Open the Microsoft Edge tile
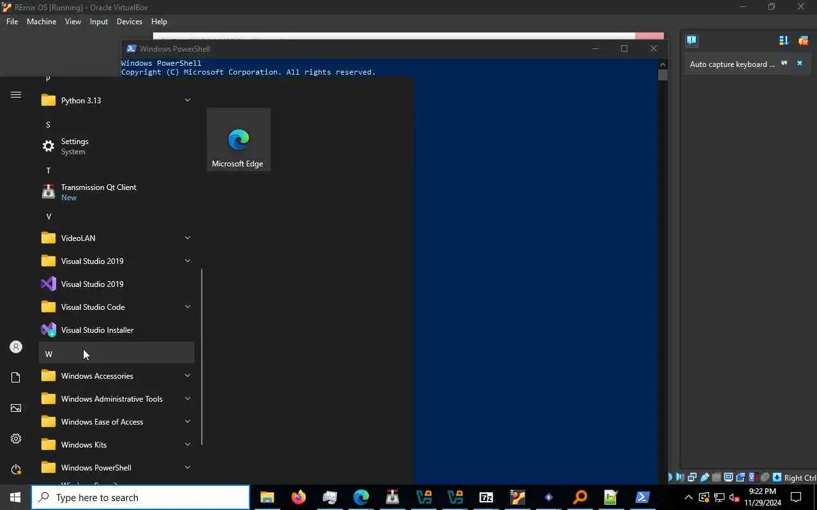817x510 pixels. 238,140
